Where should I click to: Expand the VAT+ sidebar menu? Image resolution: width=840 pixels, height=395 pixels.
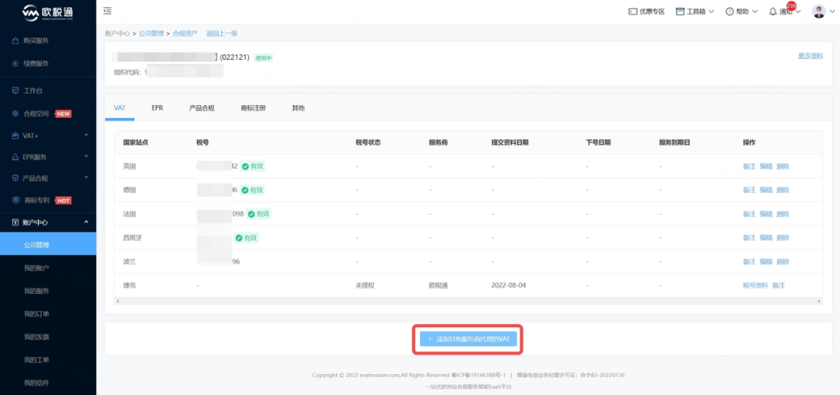(x=47, y=135)
